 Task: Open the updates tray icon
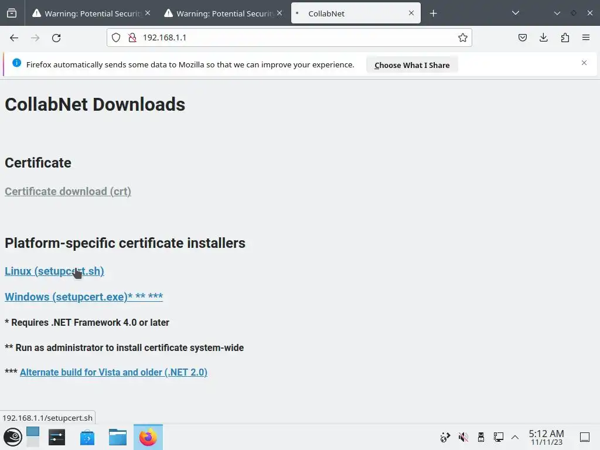point(445,437)
